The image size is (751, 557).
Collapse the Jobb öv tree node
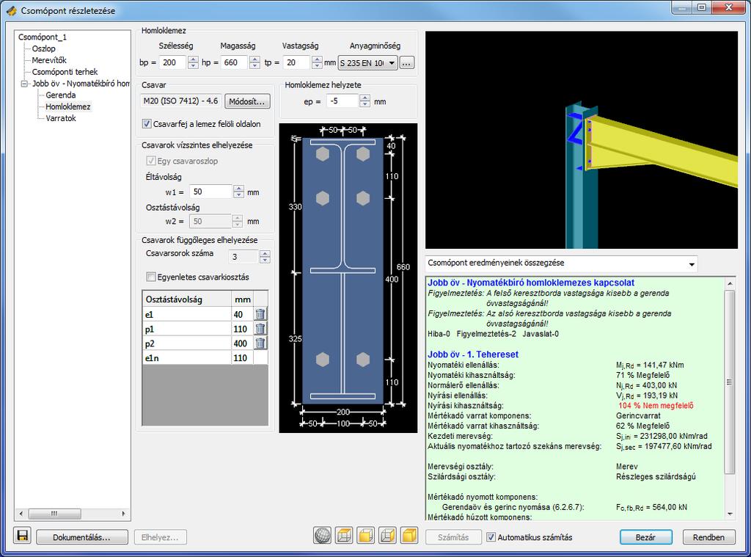pos(24,84)
